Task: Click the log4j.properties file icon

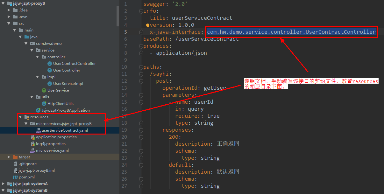Action: coord(32,143)
